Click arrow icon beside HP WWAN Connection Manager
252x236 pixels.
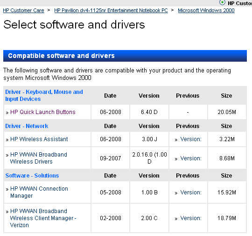[x=7, y=189]
